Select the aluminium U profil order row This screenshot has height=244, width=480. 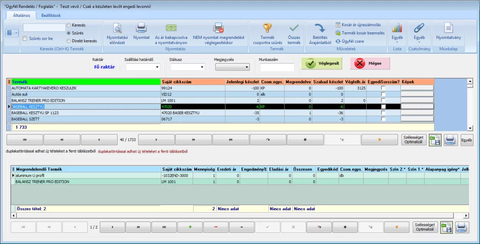pyautogui.click(x=240, y=176)
